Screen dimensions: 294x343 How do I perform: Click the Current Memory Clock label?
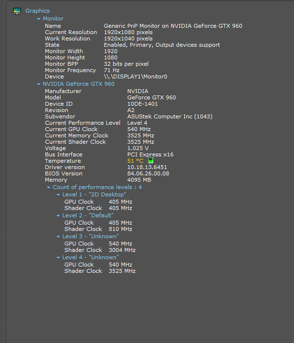[77, 135]
